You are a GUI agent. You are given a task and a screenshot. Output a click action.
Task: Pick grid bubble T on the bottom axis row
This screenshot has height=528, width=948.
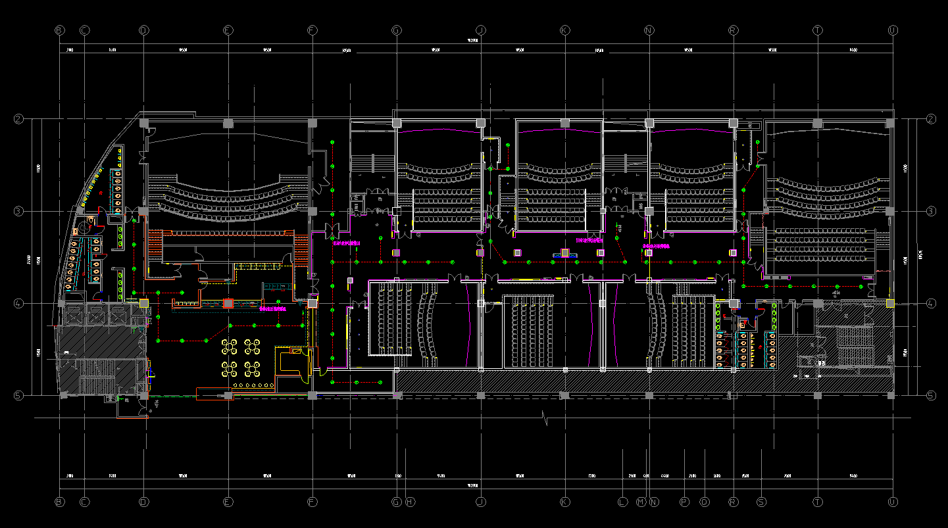[x=818, y=502]
